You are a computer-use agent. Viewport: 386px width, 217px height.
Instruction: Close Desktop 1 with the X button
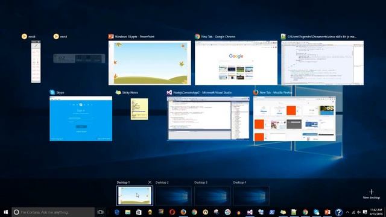[150, 182]
